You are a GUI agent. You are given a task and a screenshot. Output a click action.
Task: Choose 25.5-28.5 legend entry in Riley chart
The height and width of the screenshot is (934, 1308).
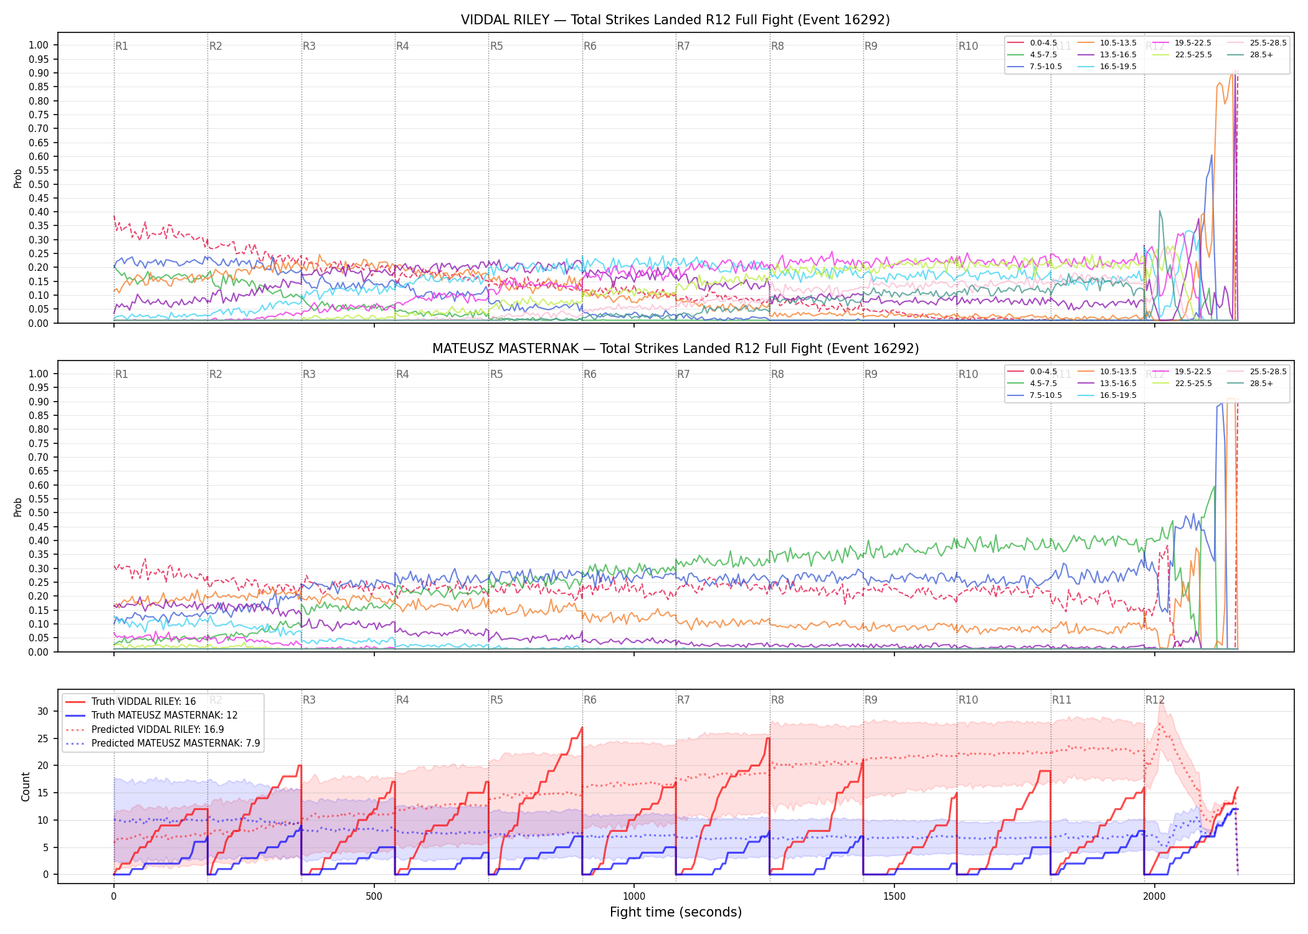[1257, 43]
